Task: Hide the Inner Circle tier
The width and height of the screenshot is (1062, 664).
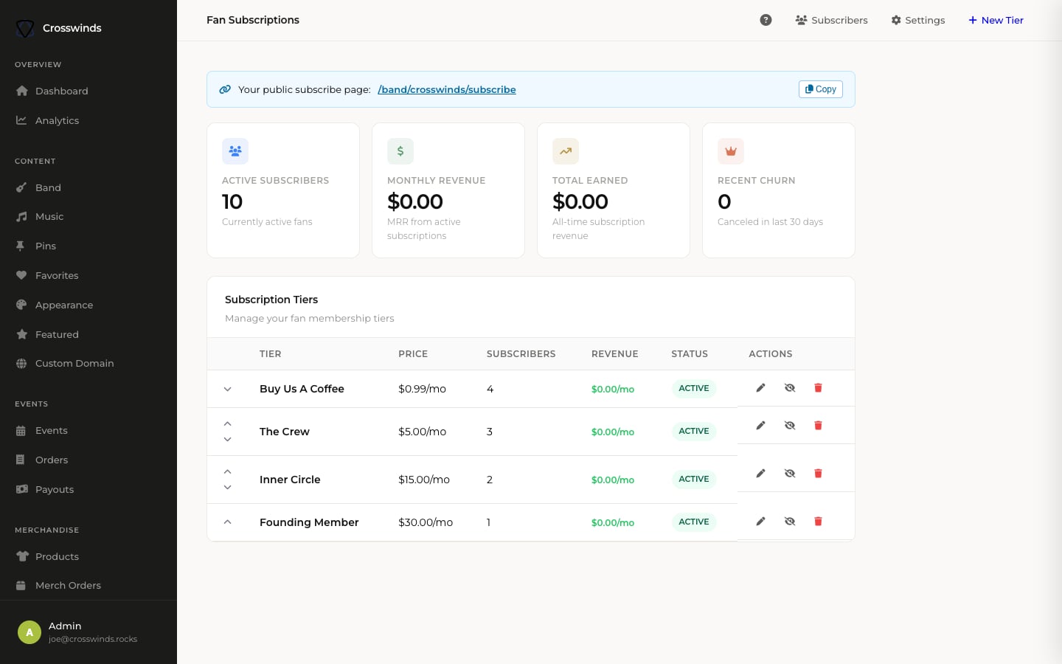Action: pos(790,474)
